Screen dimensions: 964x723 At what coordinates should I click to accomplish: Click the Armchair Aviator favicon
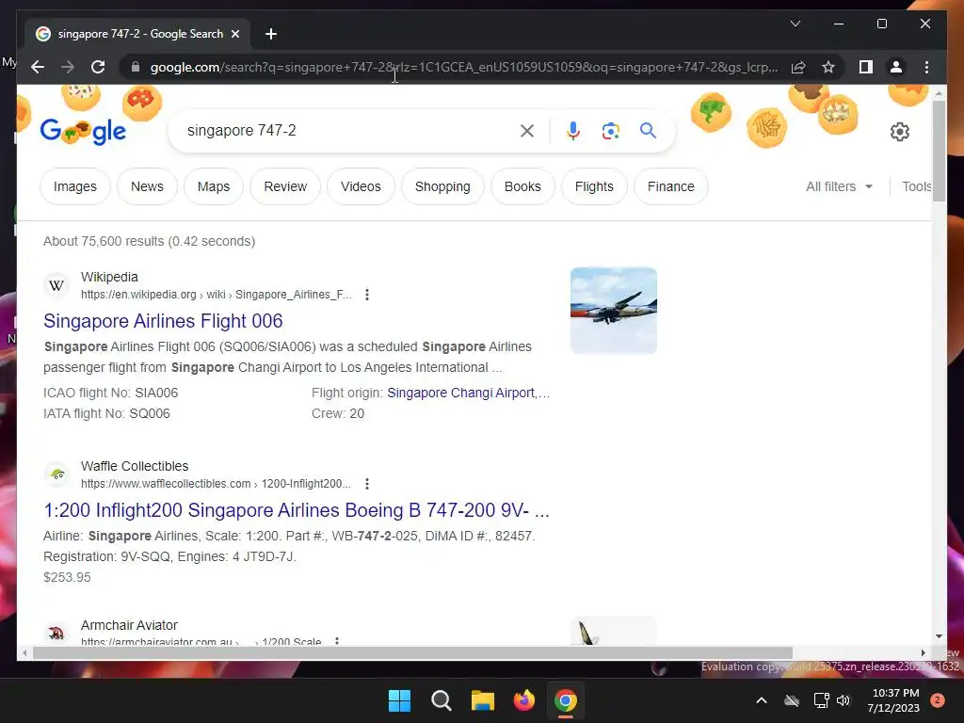56,634
